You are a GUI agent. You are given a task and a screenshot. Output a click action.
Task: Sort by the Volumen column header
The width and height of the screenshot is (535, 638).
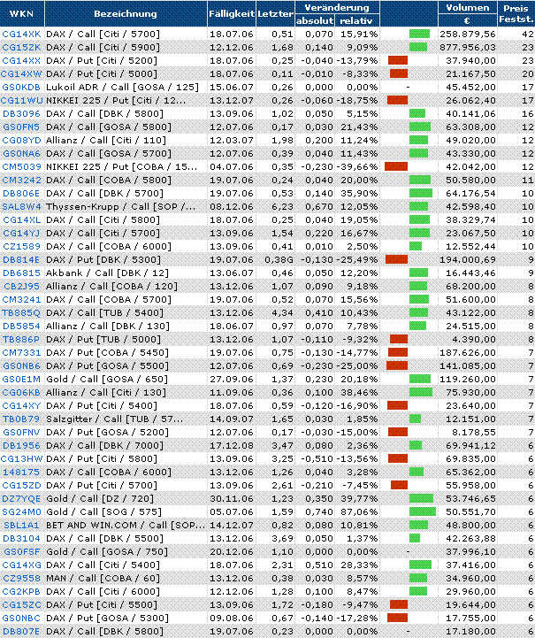click(468, 7)
